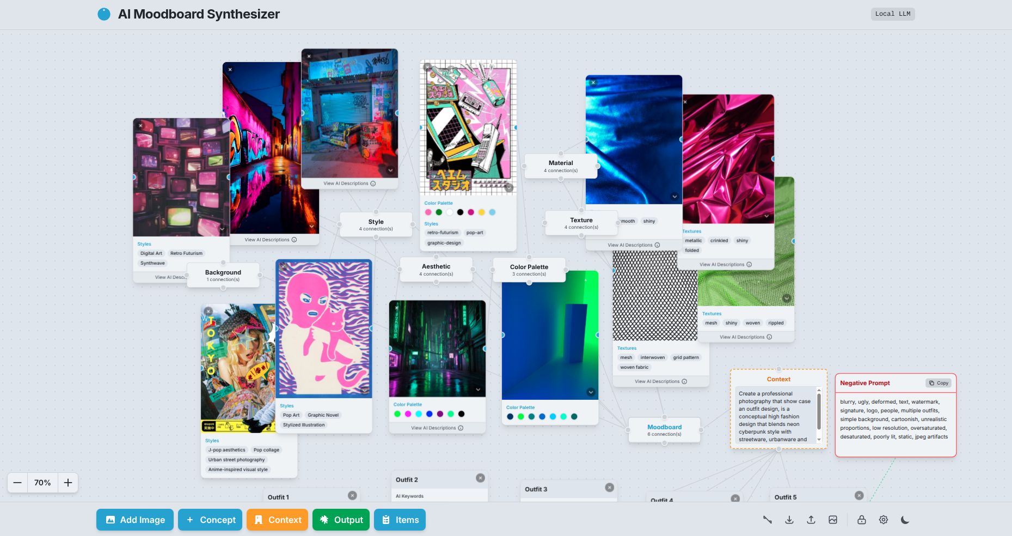Click the image export icon in toolbar
Image resolution: width=1012 pixels, height=536 pixels.
click(833, 520)
